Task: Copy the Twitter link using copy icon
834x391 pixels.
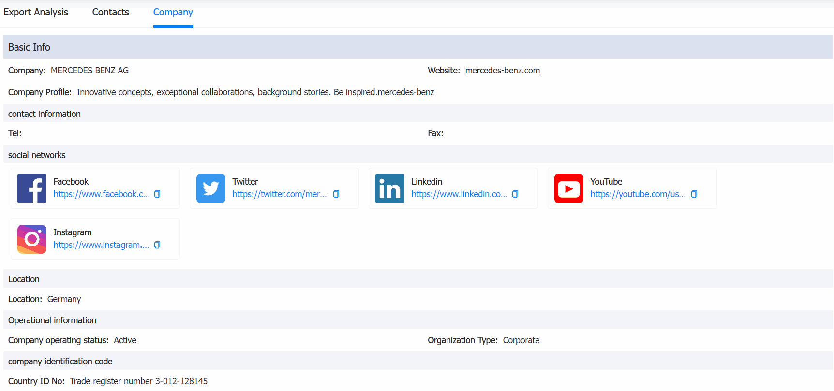Action: click(336, 194)
